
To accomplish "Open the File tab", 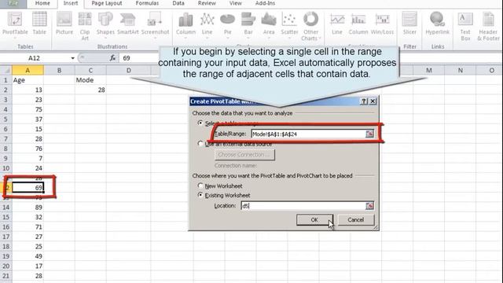I will [x=13, y=3].
